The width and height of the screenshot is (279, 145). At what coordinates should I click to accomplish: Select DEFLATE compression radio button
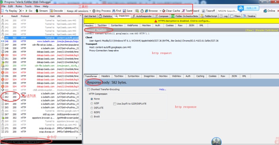91,108
